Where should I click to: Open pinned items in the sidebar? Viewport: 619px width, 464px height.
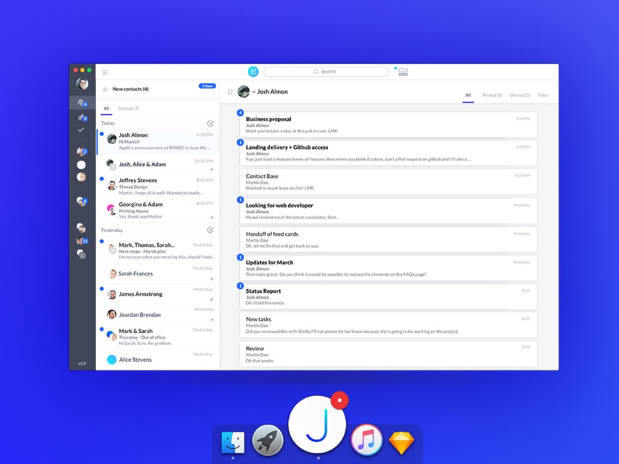(81, 118)
